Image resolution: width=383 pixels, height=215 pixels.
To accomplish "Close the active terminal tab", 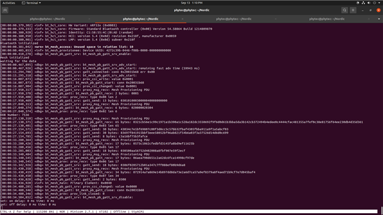I will tap(183, 19).
